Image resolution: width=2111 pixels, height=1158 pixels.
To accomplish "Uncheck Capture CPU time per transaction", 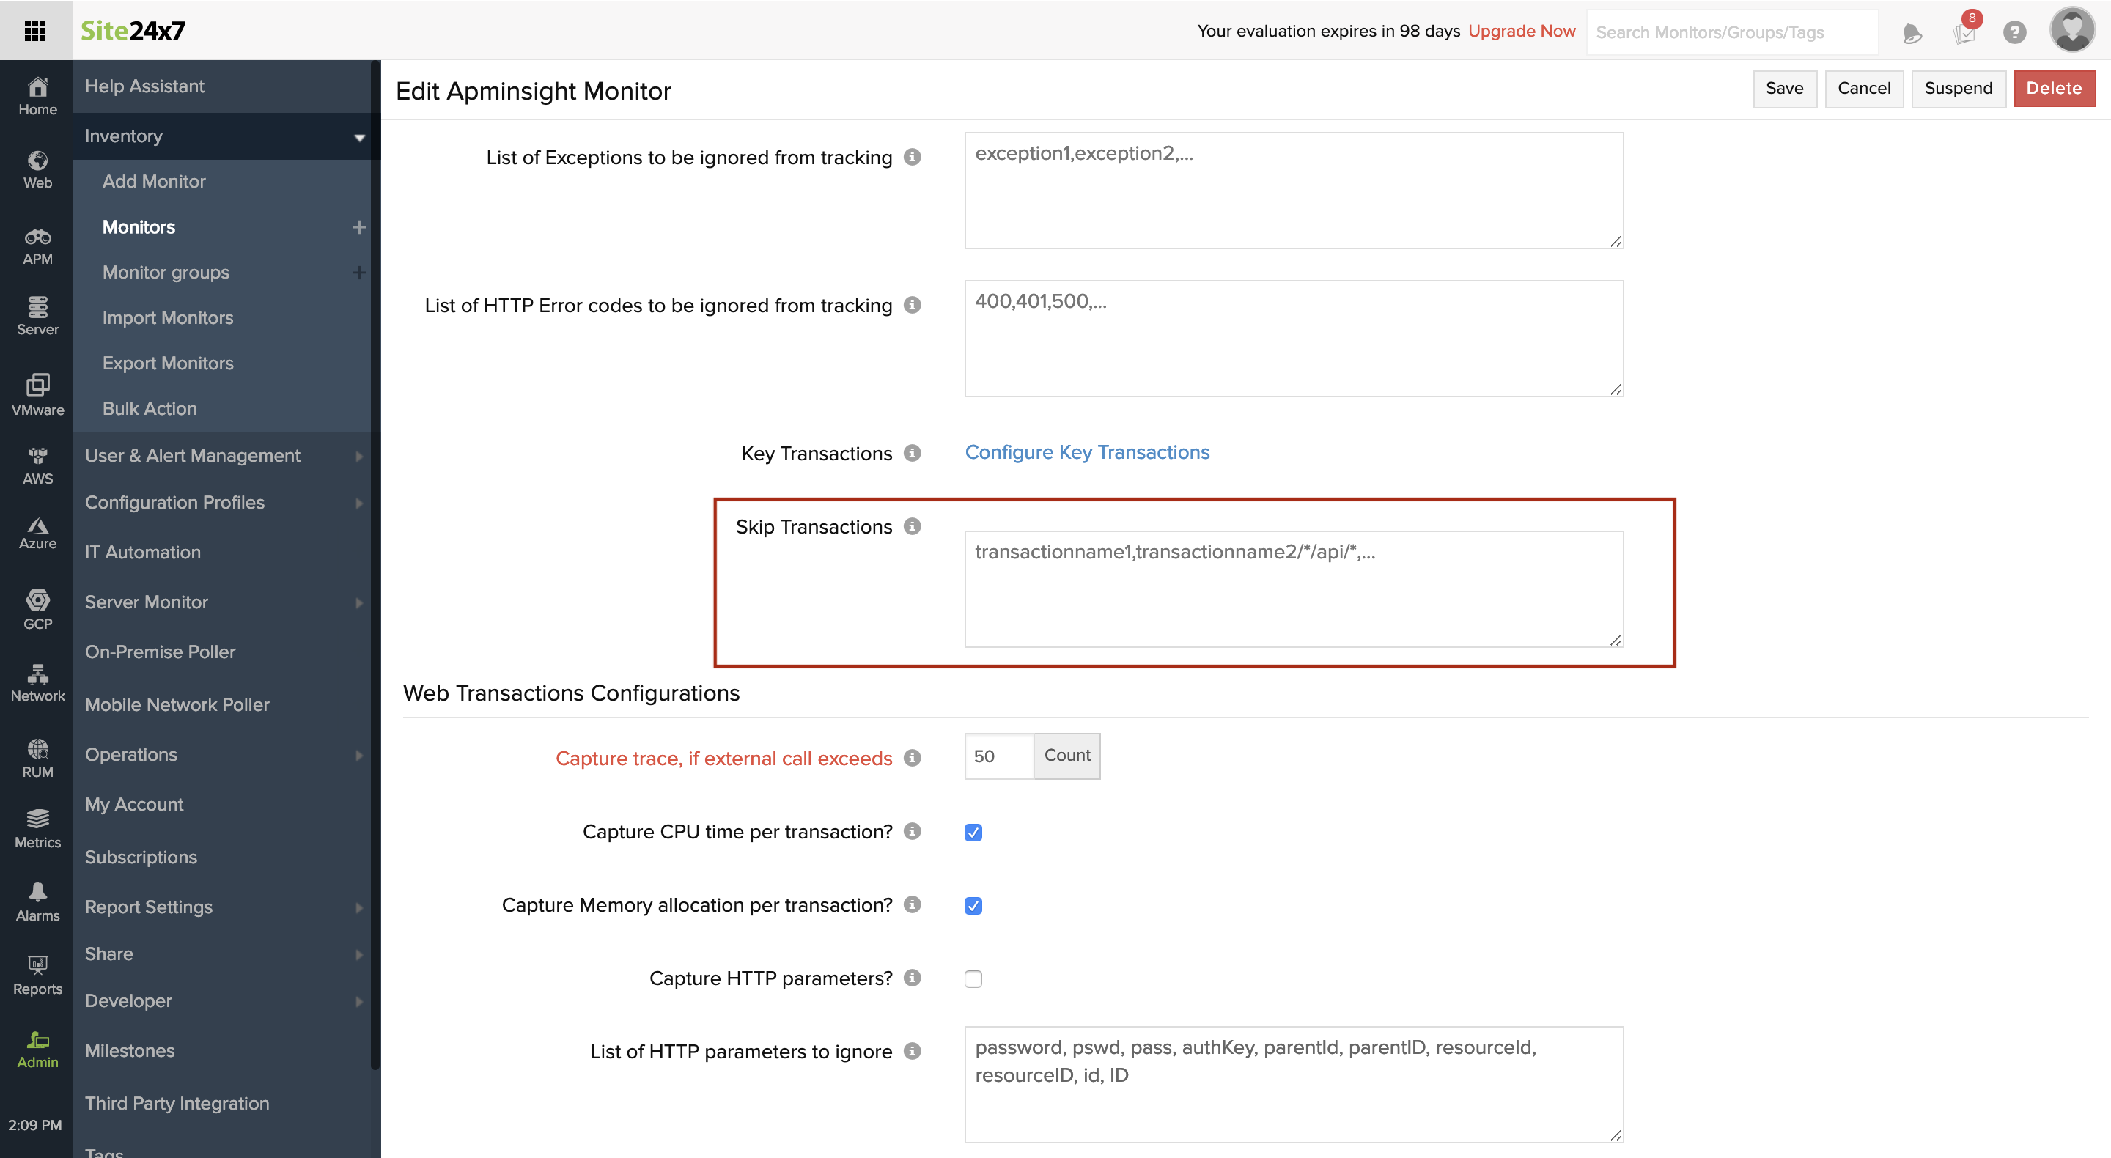I will click(x=973, y=832).
